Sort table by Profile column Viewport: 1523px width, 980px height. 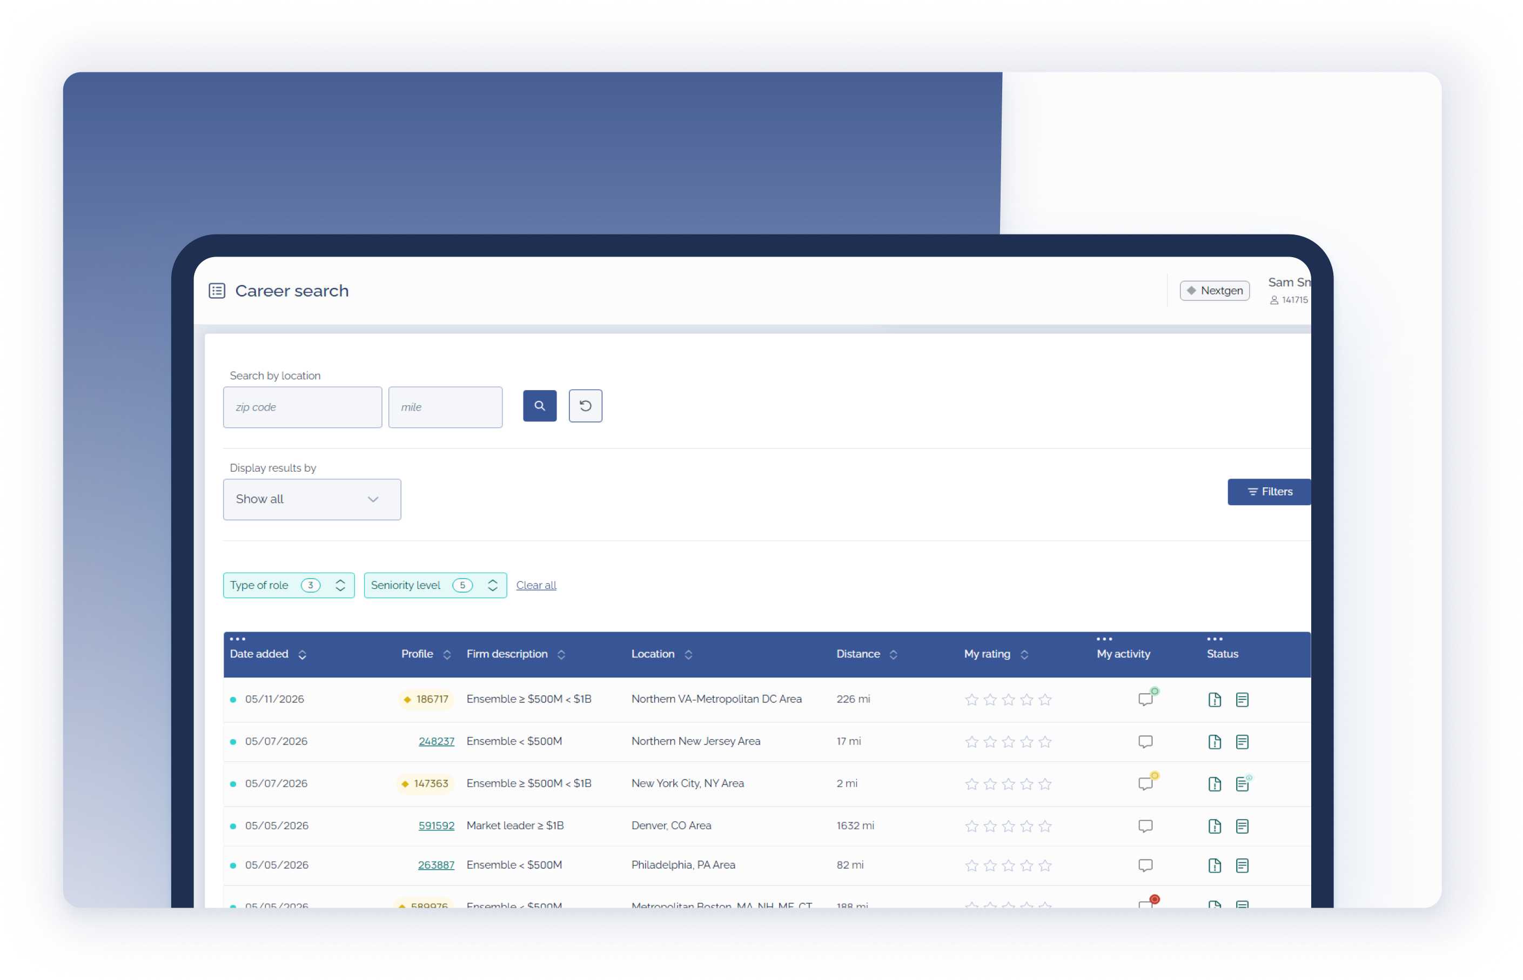click(447, 655)
